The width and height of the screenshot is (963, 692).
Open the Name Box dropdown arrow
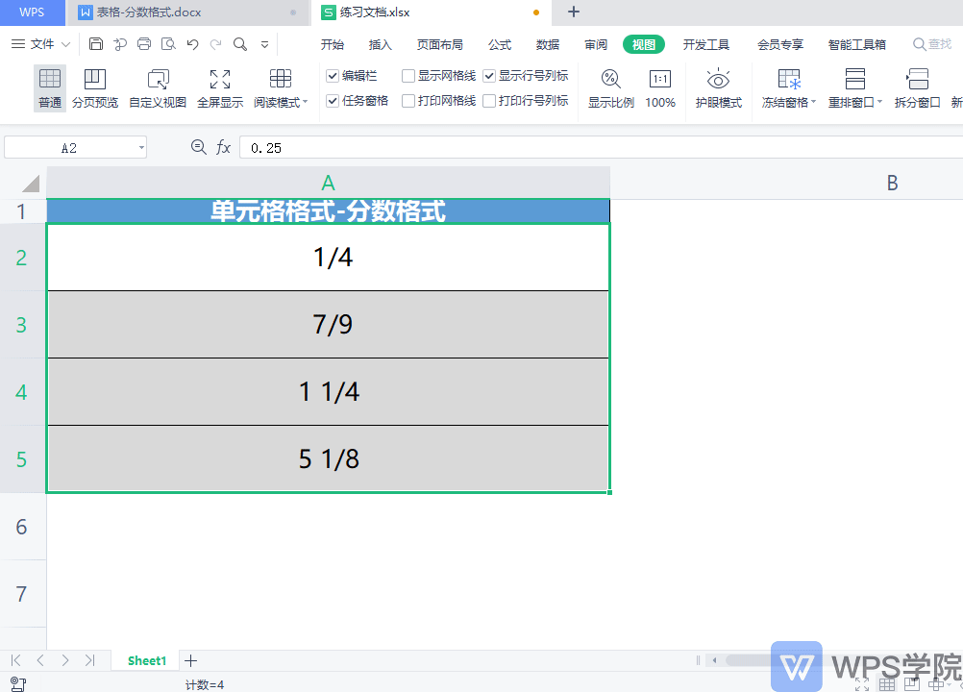[x=141, y=148]
